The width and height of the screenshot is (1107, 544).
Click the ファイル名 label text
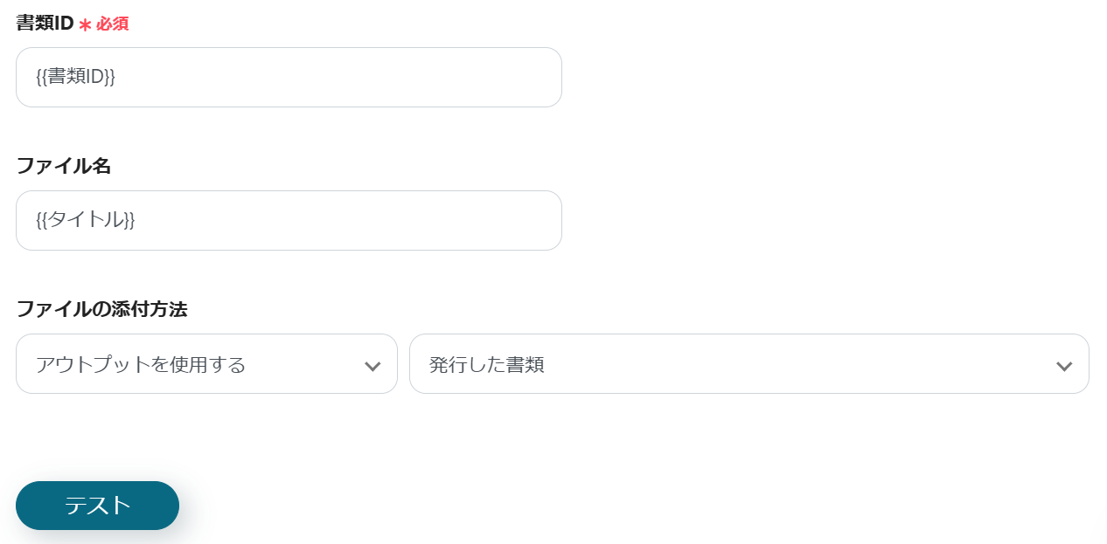64,166
